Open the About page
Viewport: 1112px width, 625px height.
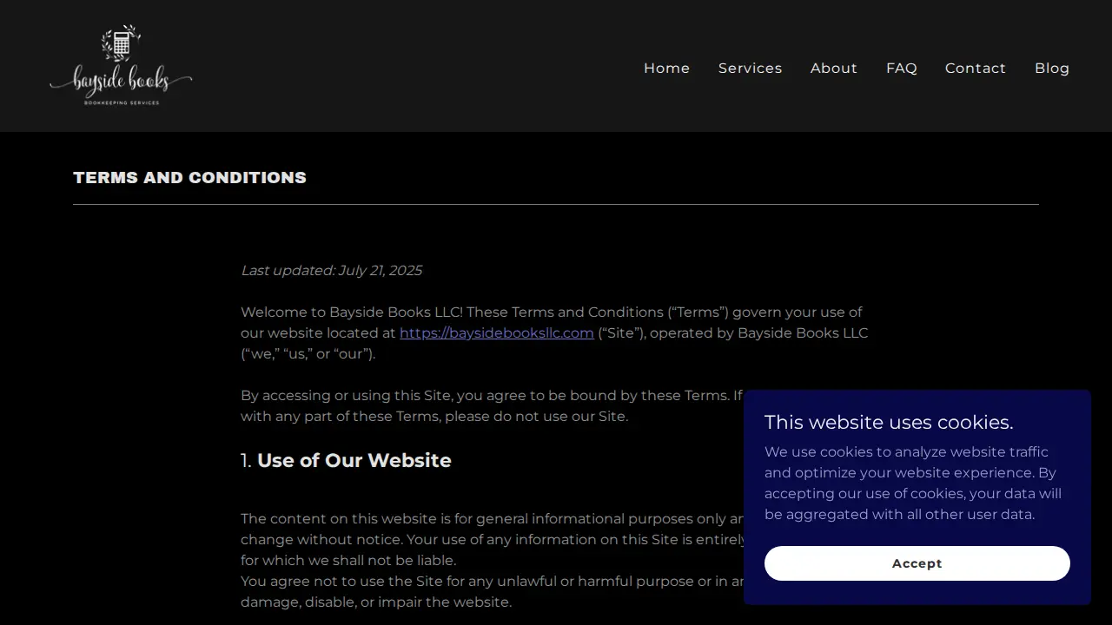(x=833, y=68)
